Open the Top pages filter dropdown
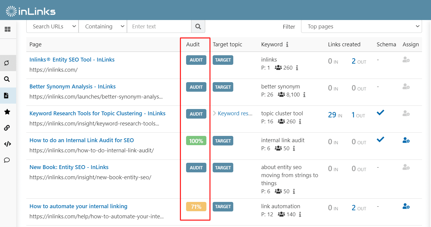431x227 pixels. click(361, 27)
